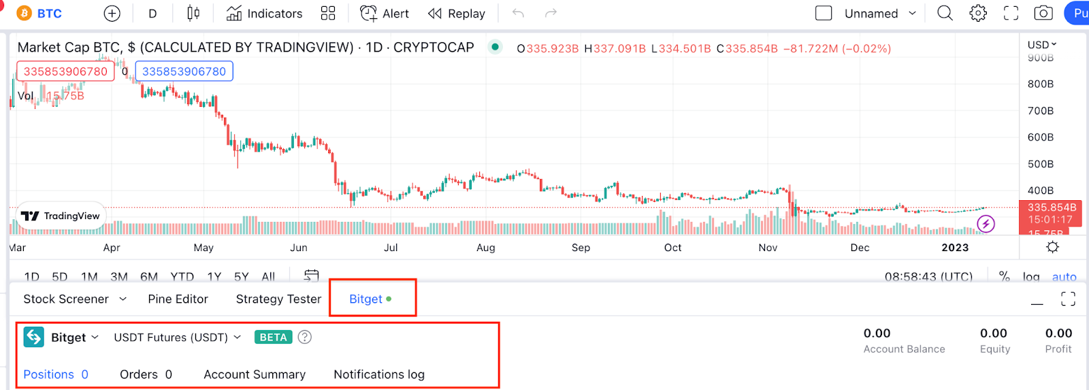Toggle the log scale option
The width and height of the screenshot is (1089, 390).
1031,277
